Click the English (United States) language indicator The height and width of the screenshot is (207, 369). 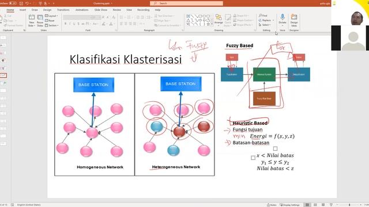click(29, 205)
